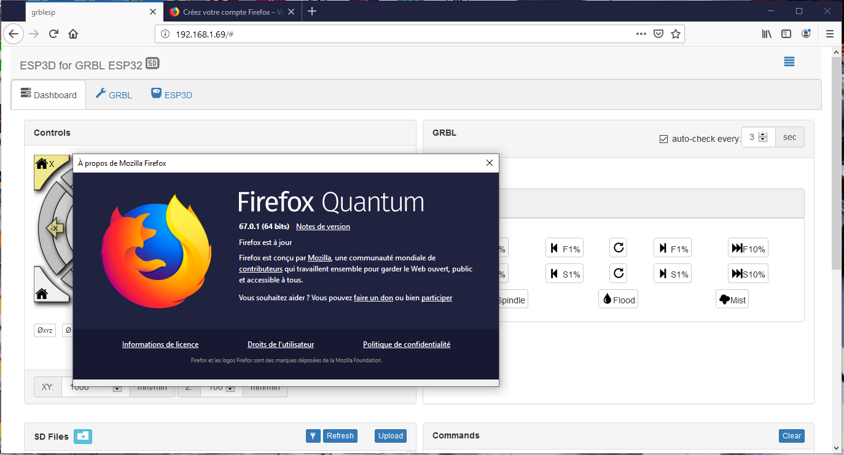Open the Firefox account menu
This screenshot has width=844, height=455.
pyautogui.click(x=806, y=34)
